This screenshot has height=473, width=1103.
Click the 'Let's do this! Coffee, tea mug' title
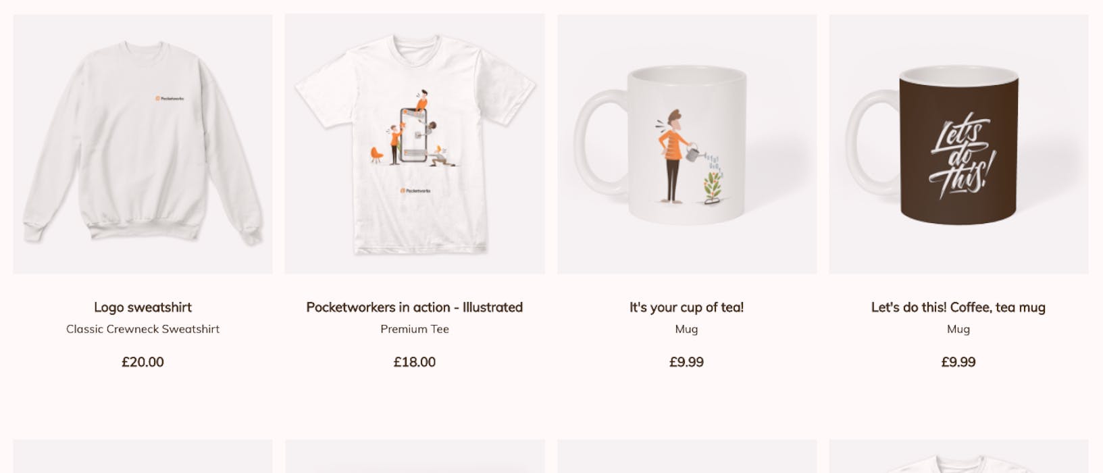[x=958, y=306]
